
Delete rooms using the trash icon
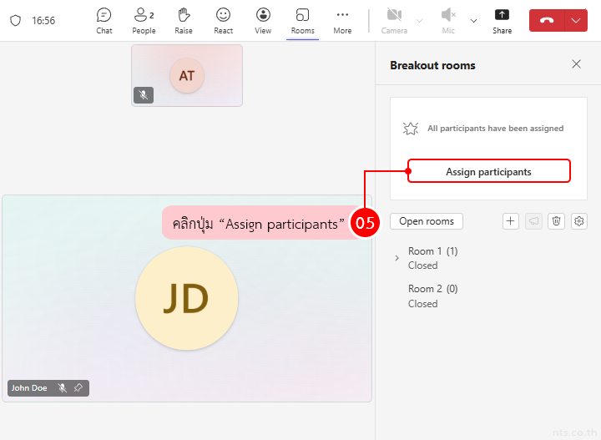(557, 221)
